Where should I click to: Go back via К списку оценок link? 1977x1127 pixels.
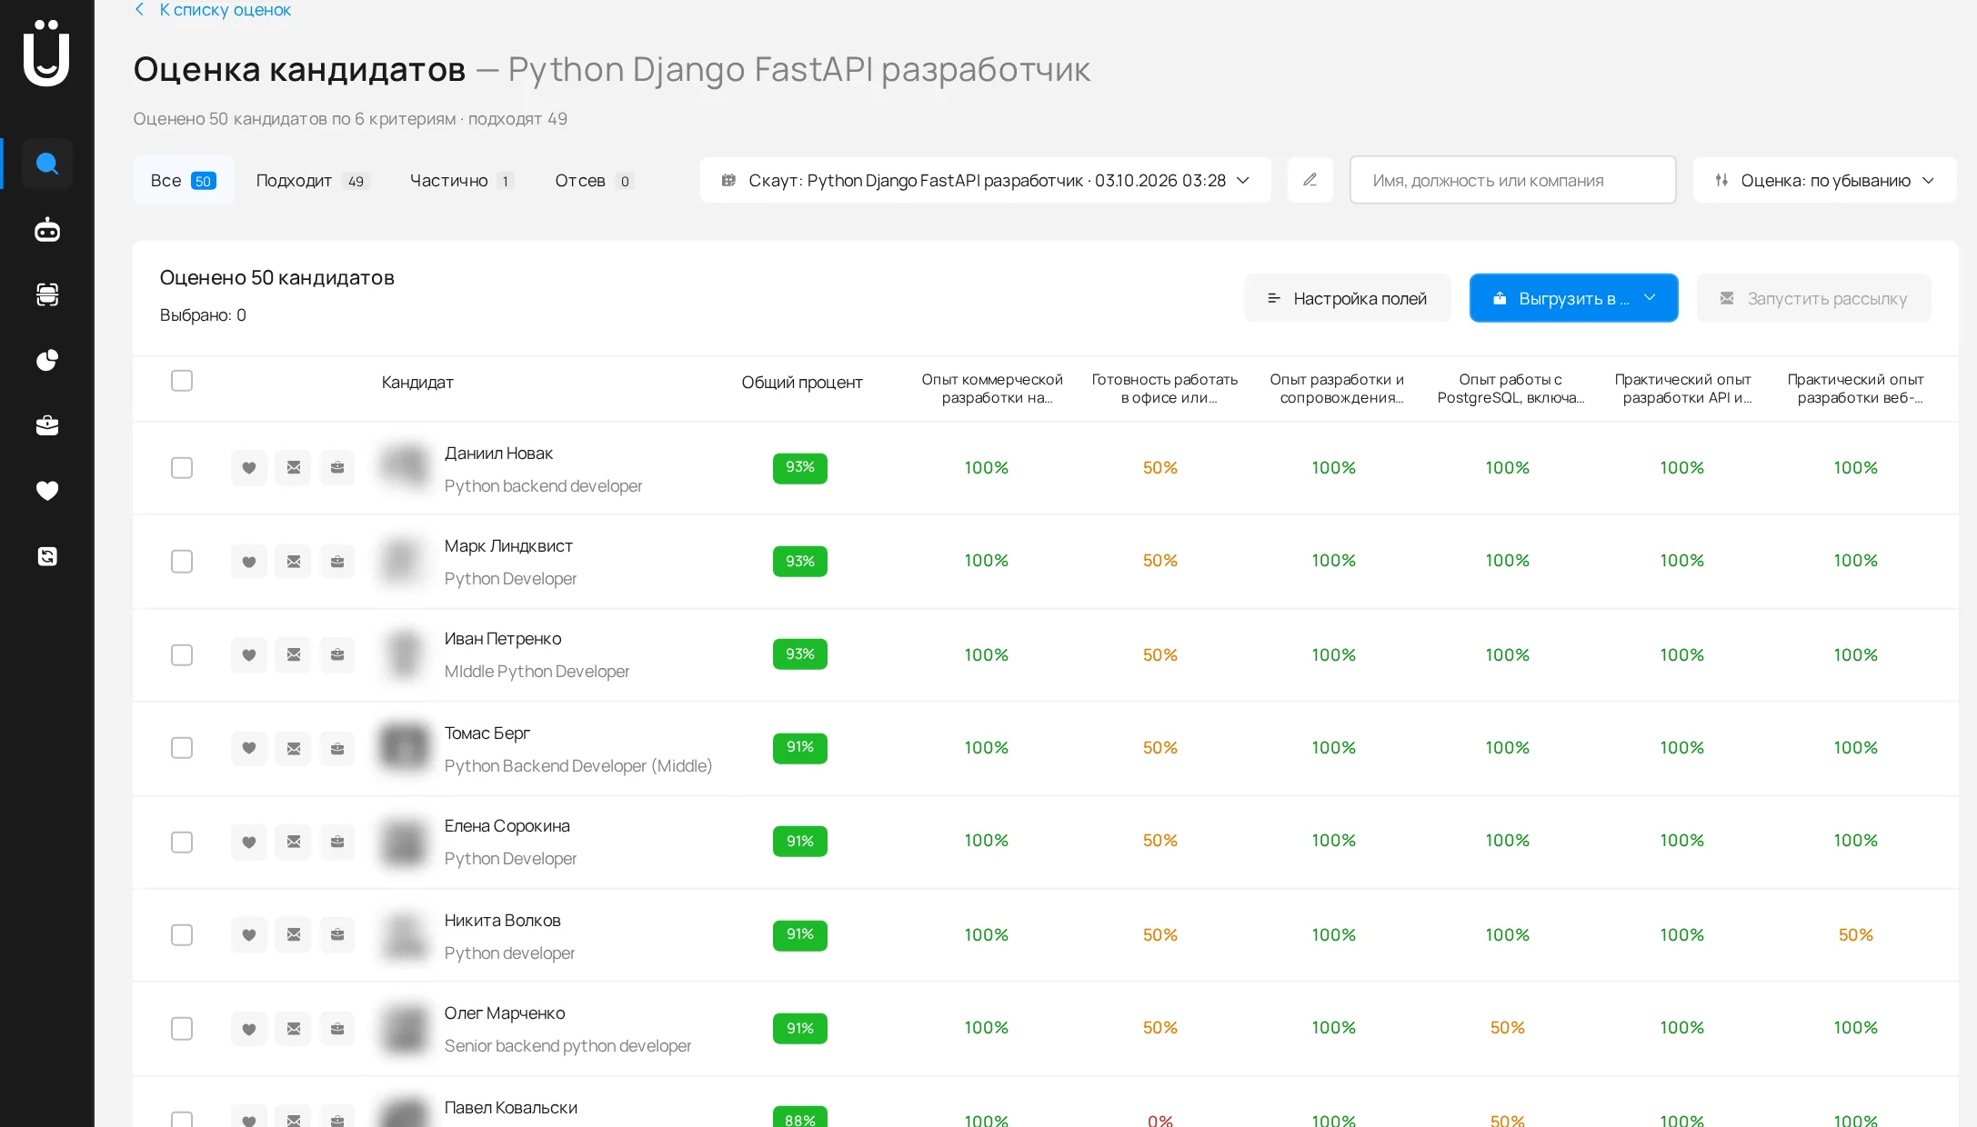213,10
